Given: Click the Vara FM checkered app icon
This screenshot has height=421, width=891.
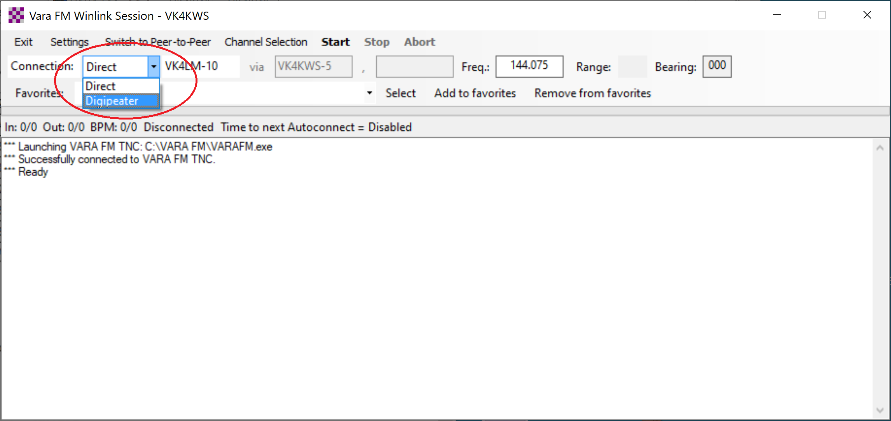Looking at the screenshot, I should (x=16, y=16).
